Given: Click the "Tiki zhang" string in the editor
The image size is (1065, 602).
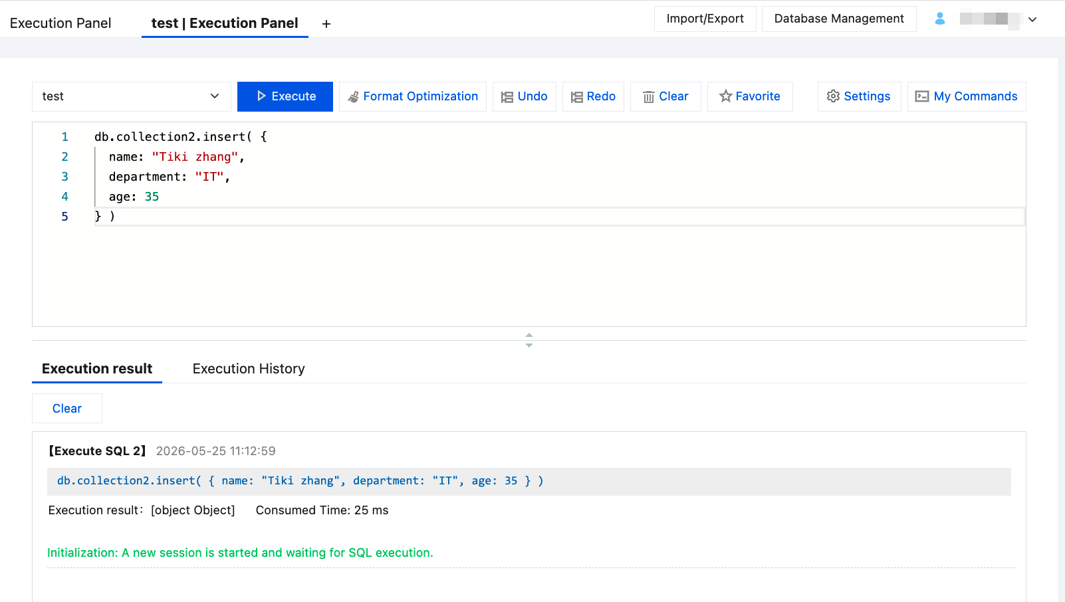Looking at the screenshot, I should 195,157.
